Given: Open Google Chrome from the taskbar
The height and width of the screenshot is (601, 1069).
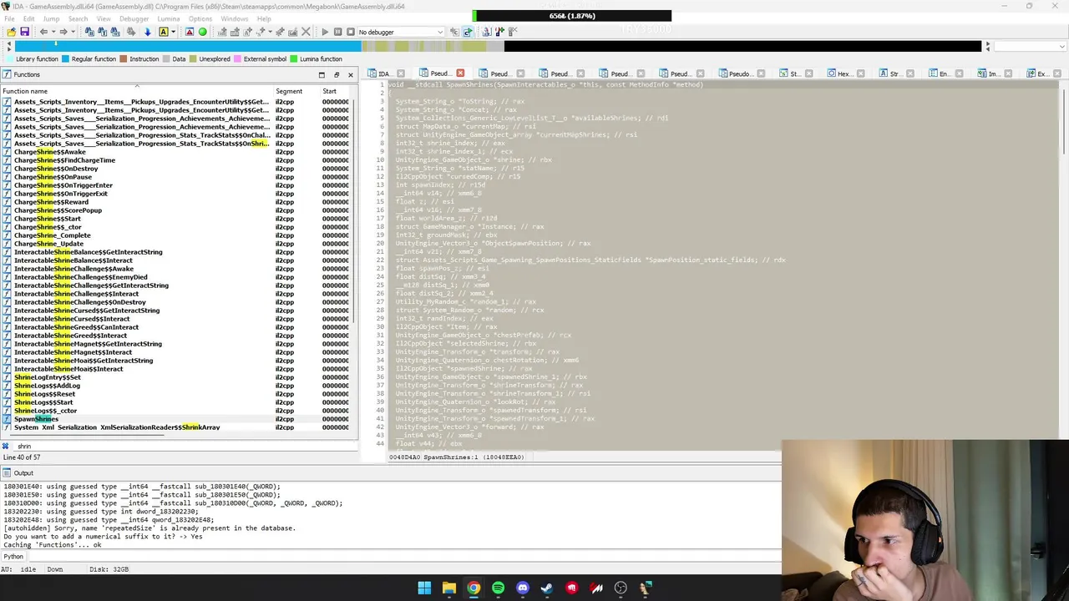Looking at the screenshot, I should (x=474, y=588).
